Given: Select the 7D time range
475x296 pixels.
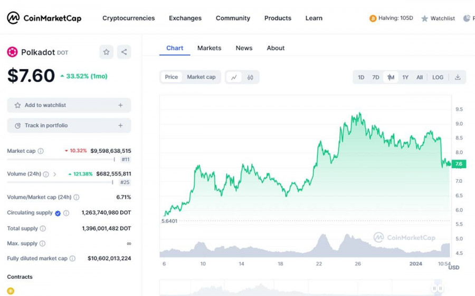Looking at the screenshot, I should coord(376,77).
